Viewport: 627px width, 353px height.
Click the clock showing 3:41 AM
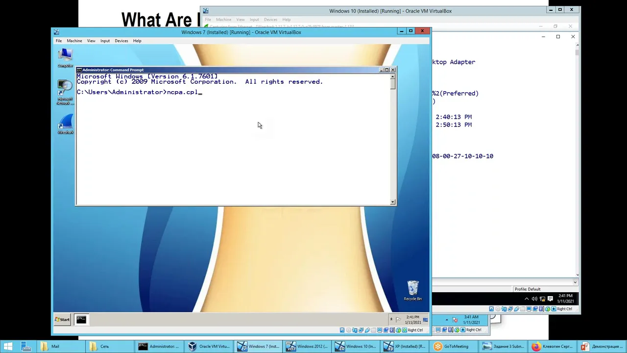point(471,320)
